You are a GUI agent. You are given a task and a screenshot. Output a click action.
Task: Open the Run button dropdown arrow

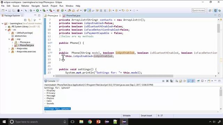[x=40, y=10]
